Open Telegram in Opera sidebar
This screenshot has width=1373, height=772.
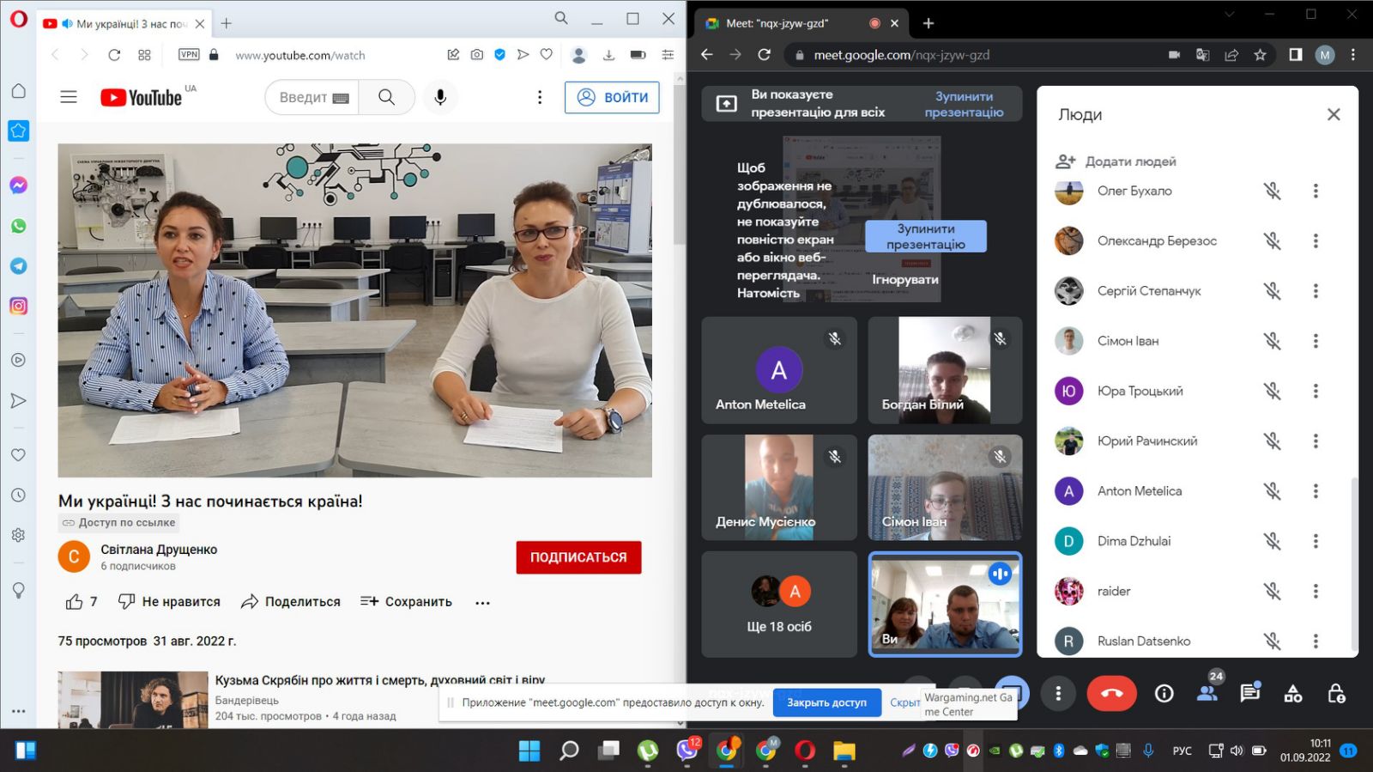[18, 266]
